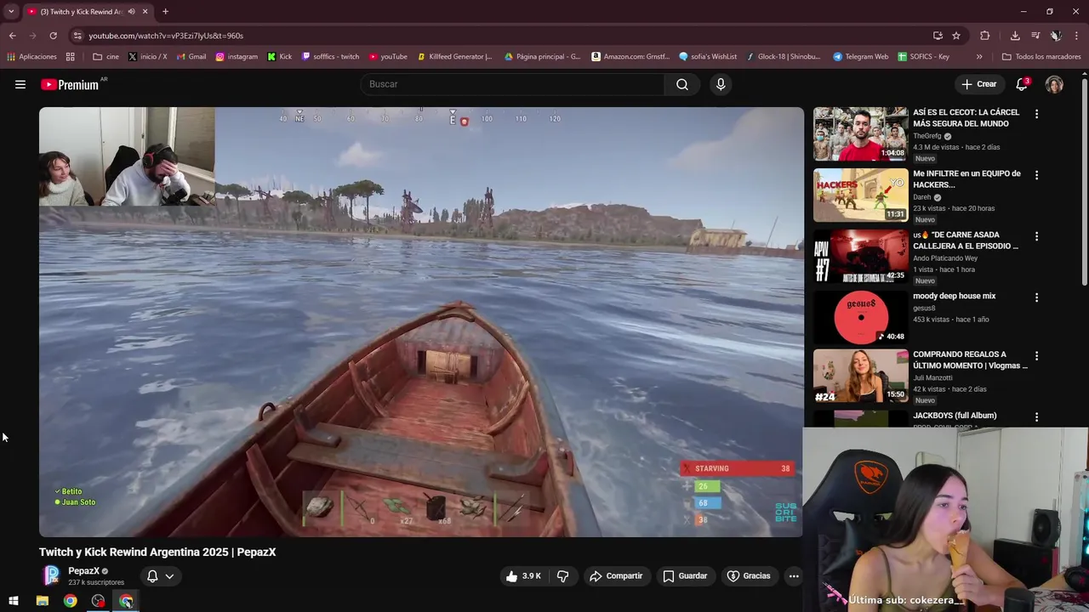Screen dimensions: 1089x612
Task: Open options menu for CECOT video
Action: pos(1036,114)
